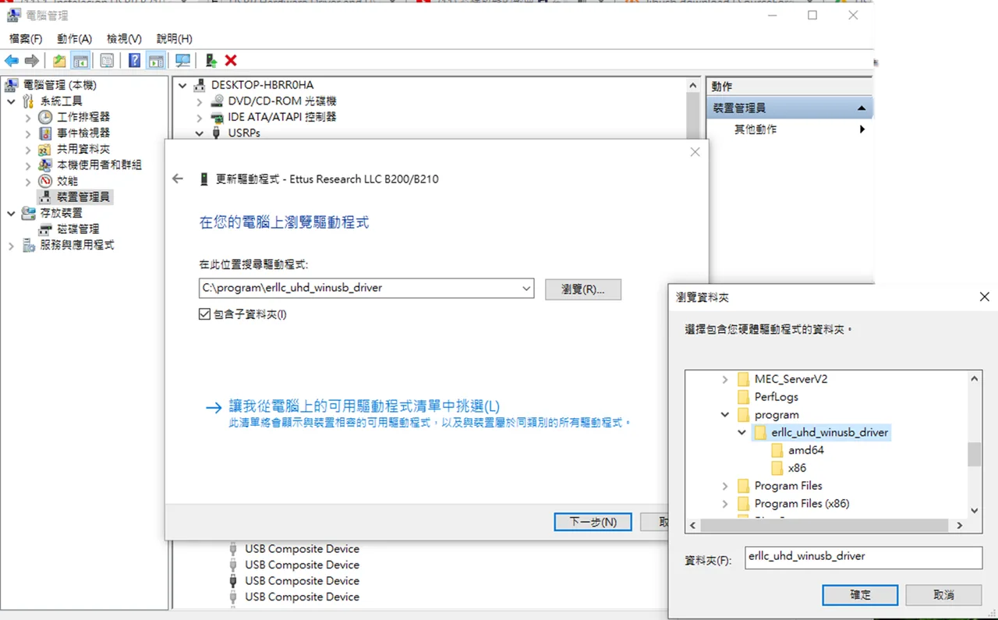Click 取消 in the browse folder dialog
998x620 pixels.
click(x=943, y=594)
